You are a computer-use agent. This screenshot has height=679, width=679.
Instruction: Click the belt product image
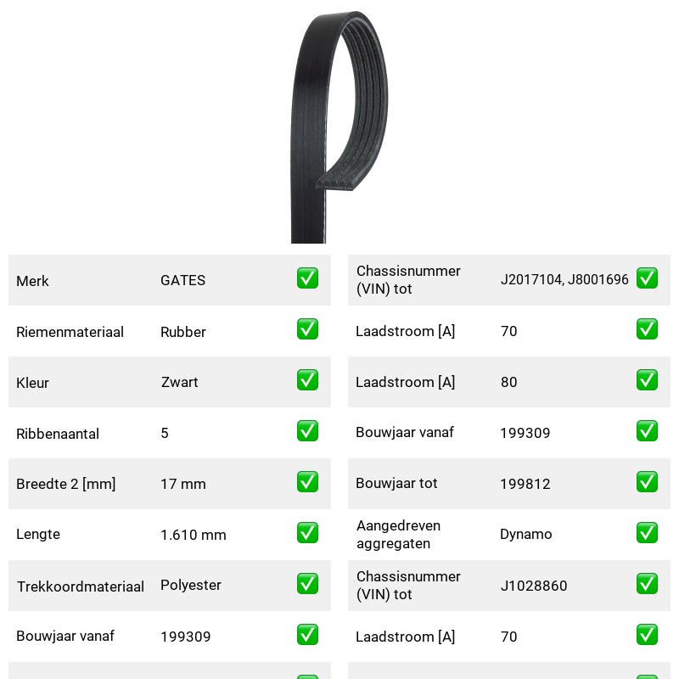tap(339, 127)
